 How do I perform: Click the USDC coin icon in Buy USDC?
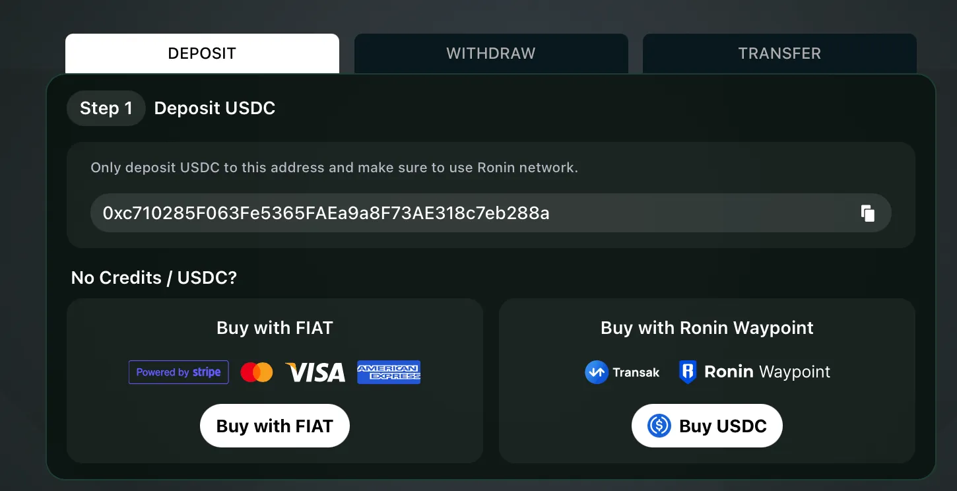click(x=659, y=426)
